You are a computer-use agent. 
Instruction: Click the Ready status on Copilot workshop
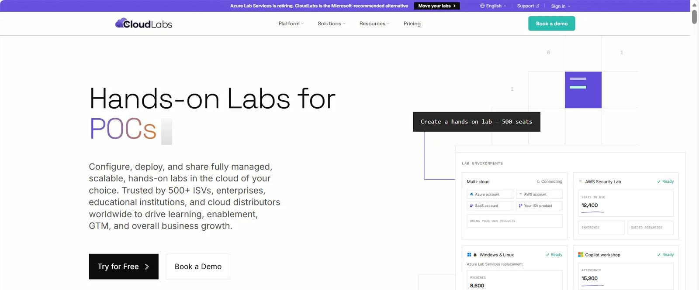tap(665, 255)
